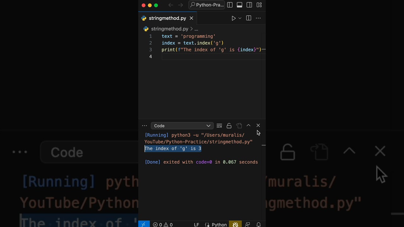Toggle the secondary side bar
404x227 pixels.
click(249, 5)
